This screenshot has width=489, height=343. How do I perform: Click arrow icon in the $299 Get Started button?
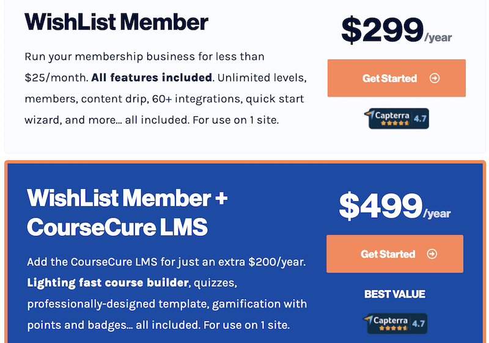pyautogui.click(x=435, y=78)
